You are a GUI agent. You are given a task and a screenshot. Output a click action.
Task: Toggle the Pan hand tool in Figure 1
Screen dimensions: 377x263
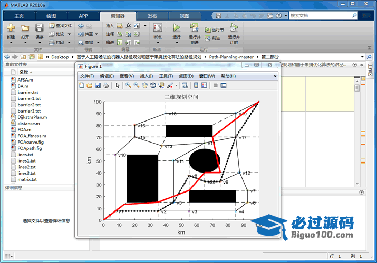pyautogui.click(x=144, y=85)
